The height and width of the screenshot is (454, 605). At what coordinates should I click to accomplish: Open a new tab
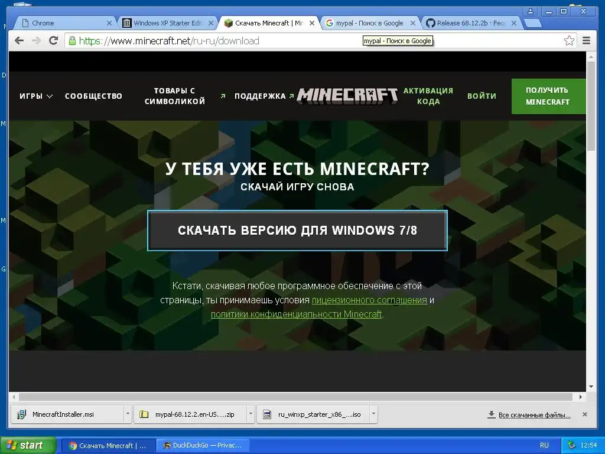click(532, 23)
